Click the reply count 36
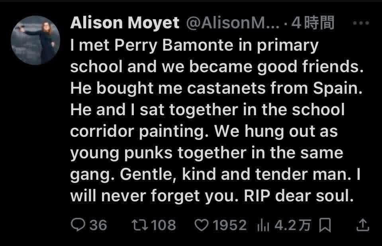The image size is (382, 246). pos(98,226)
